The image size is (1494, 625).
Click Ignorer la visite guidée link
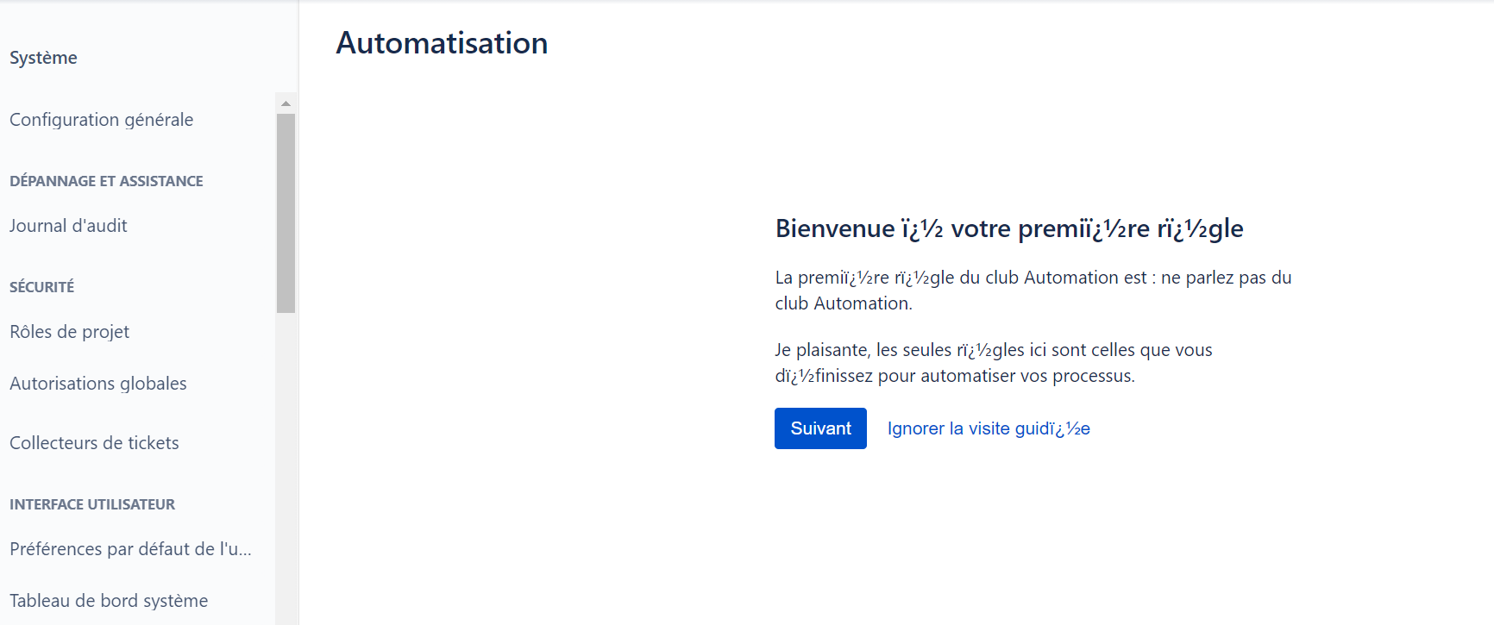point(989,428)
